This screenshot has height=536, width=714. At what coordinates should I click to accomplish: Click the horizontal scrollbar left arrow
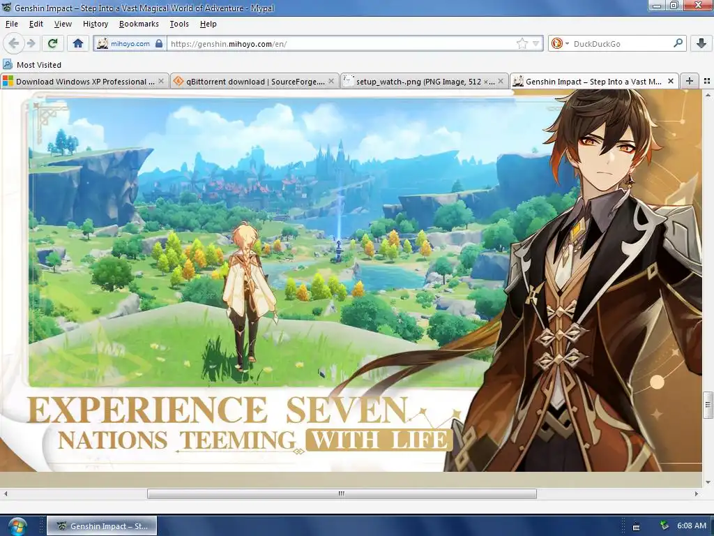click(6, 493)
